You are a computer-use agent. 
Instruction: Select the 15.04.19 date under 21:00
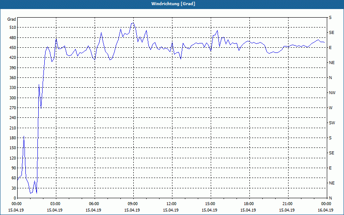287,210
